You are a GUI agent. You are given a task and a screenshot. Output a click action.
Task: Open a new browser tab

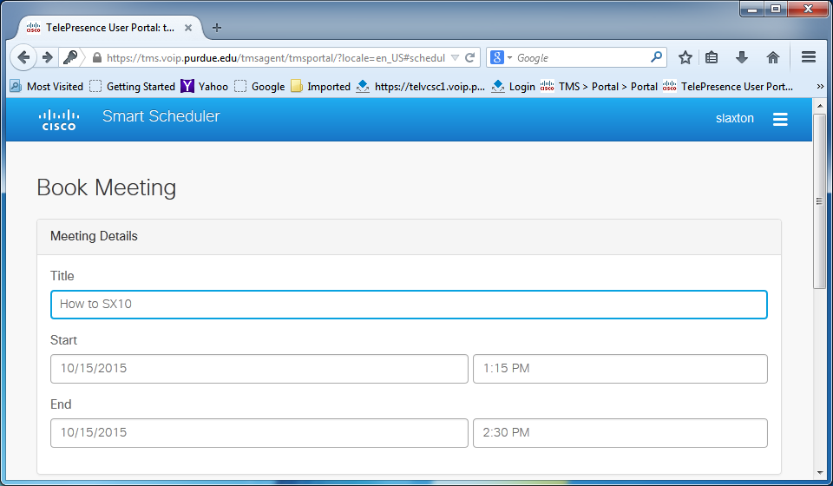217,27
